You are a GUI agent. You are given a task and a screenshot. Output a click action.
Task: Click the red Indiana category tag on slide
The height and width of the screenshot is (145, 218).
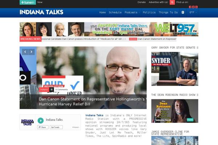point(44,90)
